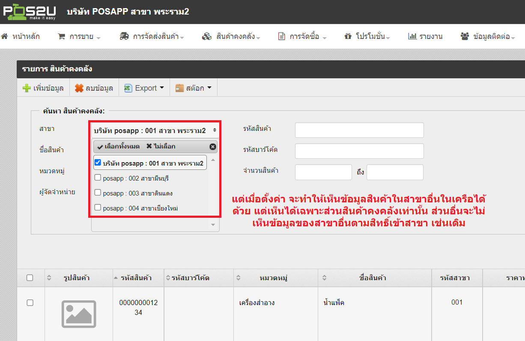Click into the รหัสบาร์โค้ด input field
Screen dimensions: 525x341
point(359,151)
